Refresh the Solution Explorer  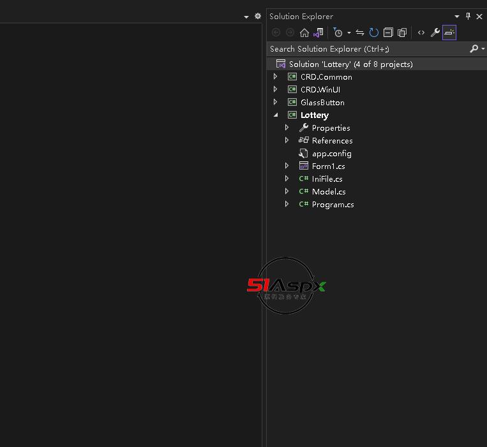(374, 33)
